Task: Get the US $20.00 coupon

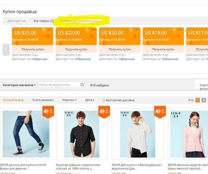Action: (x=119, y=49)
